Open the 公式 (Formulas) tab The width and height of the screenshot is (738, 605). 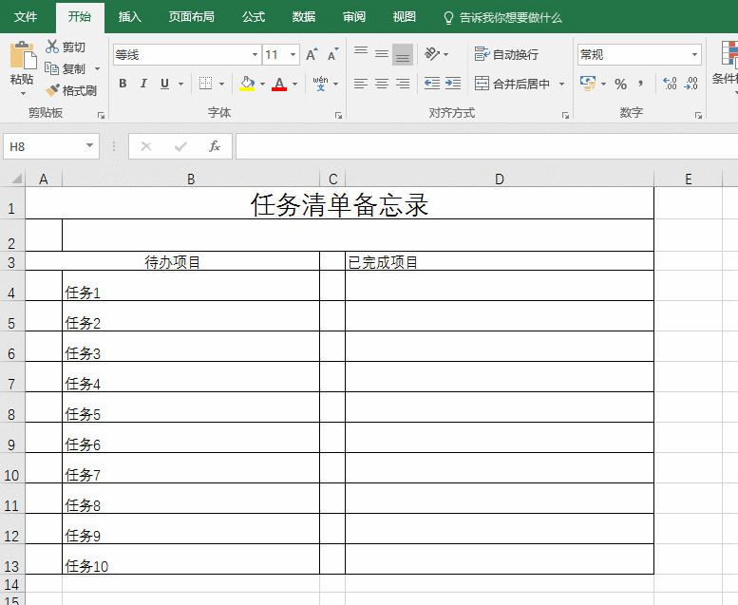254,17
